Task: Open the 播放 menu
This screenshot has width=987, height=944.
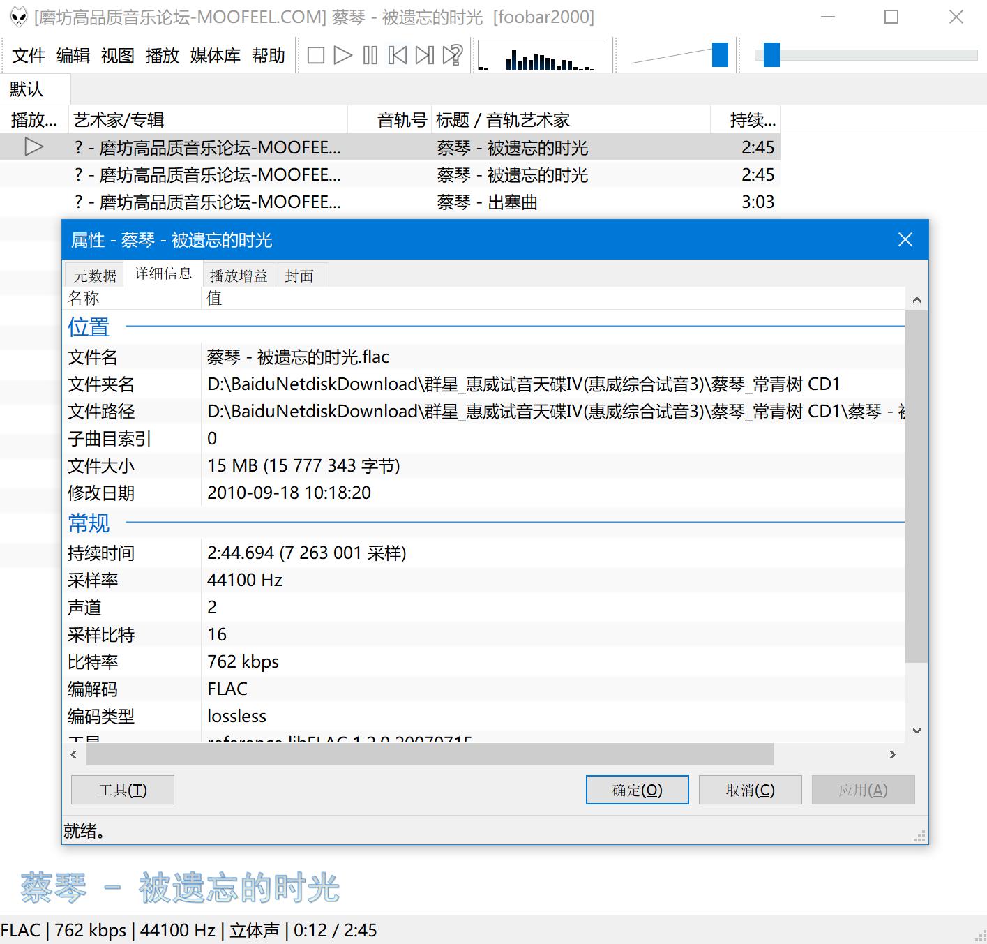Action: pyautogui.click(x=162, y=56)
